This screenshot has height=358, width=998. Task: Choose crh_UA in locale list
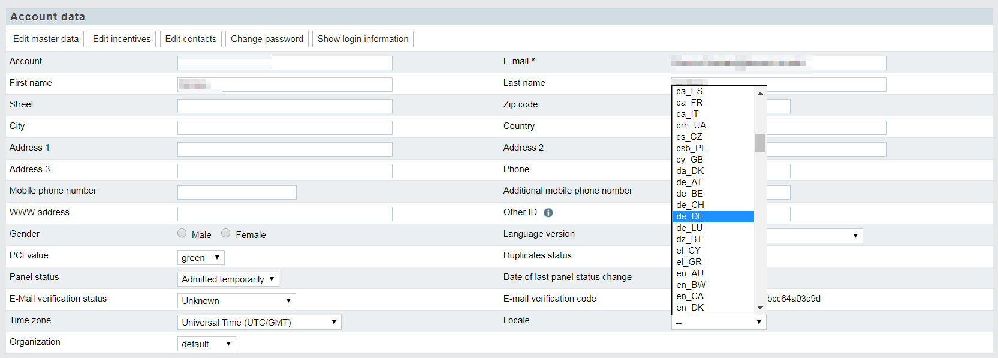pyautogui.click(x=713, y=125)
